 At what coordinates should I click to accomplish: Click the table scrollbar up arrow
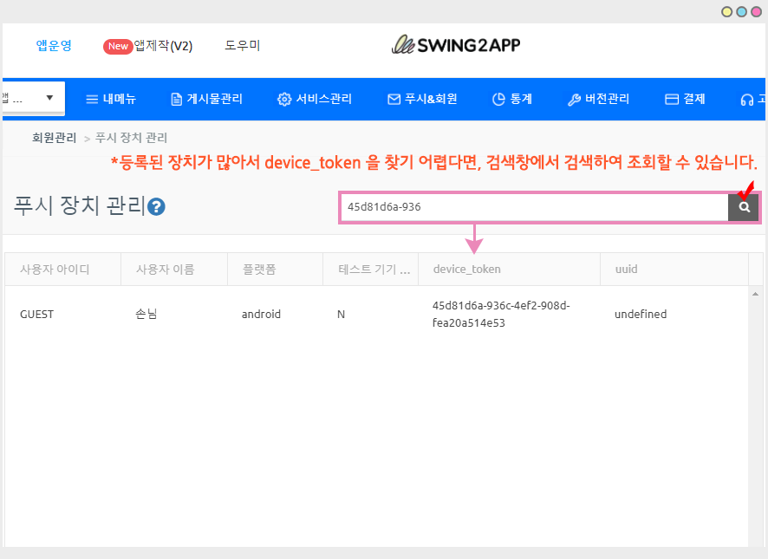coord(754,295)
